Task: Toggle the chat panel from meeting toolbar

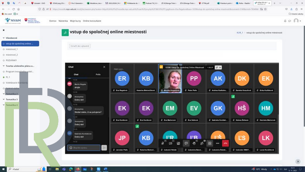Action: point(186,143)
